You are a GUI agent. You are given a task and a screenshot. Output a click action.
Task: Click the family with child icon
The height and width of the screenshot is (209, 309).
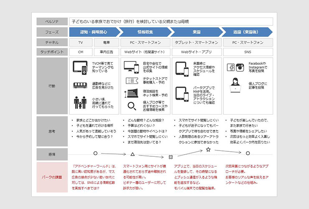[80, 103]
